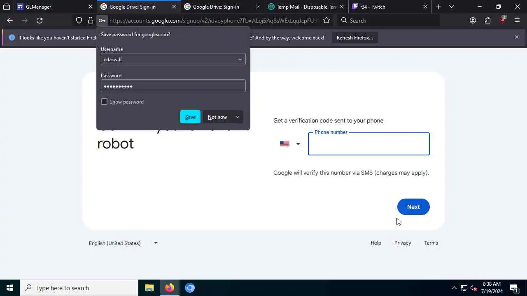Open the Terms link
The width and height of the screenshot is (527, 296).
coord(431,243)
